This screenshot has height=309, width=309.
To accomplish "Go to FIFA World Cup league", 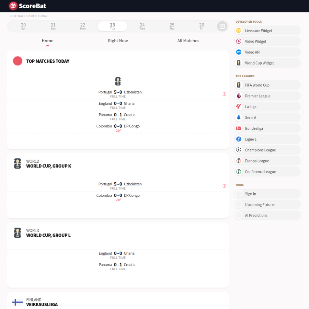I will tap(267, 85).
